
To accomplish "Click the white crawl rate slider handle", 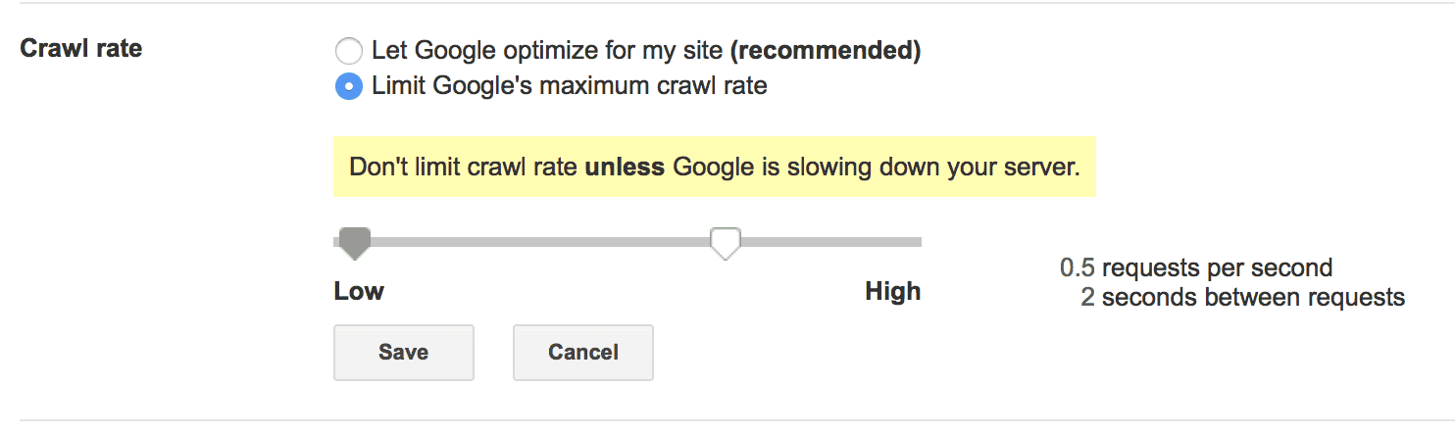I will point(725,242).
